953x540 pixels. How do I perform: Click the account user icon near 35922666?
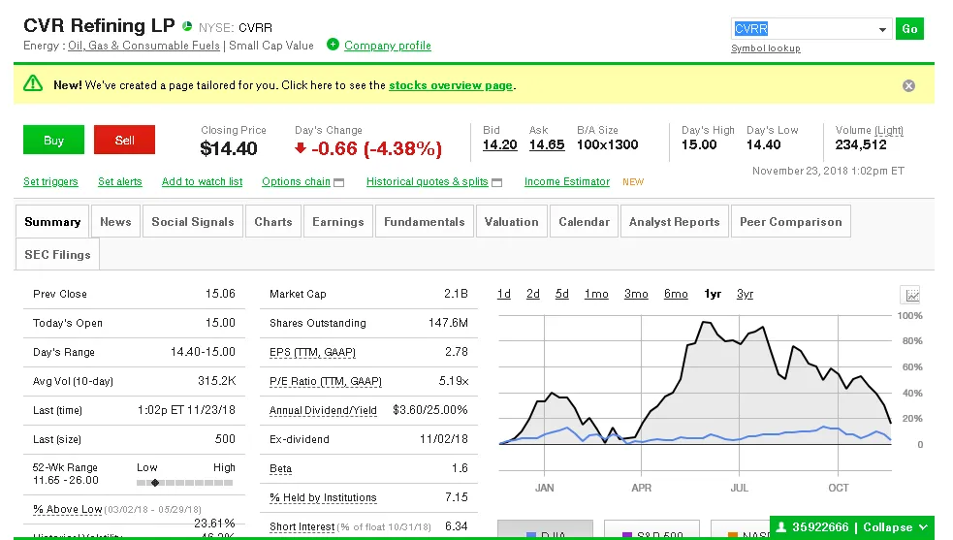click(x=781, y=527)
